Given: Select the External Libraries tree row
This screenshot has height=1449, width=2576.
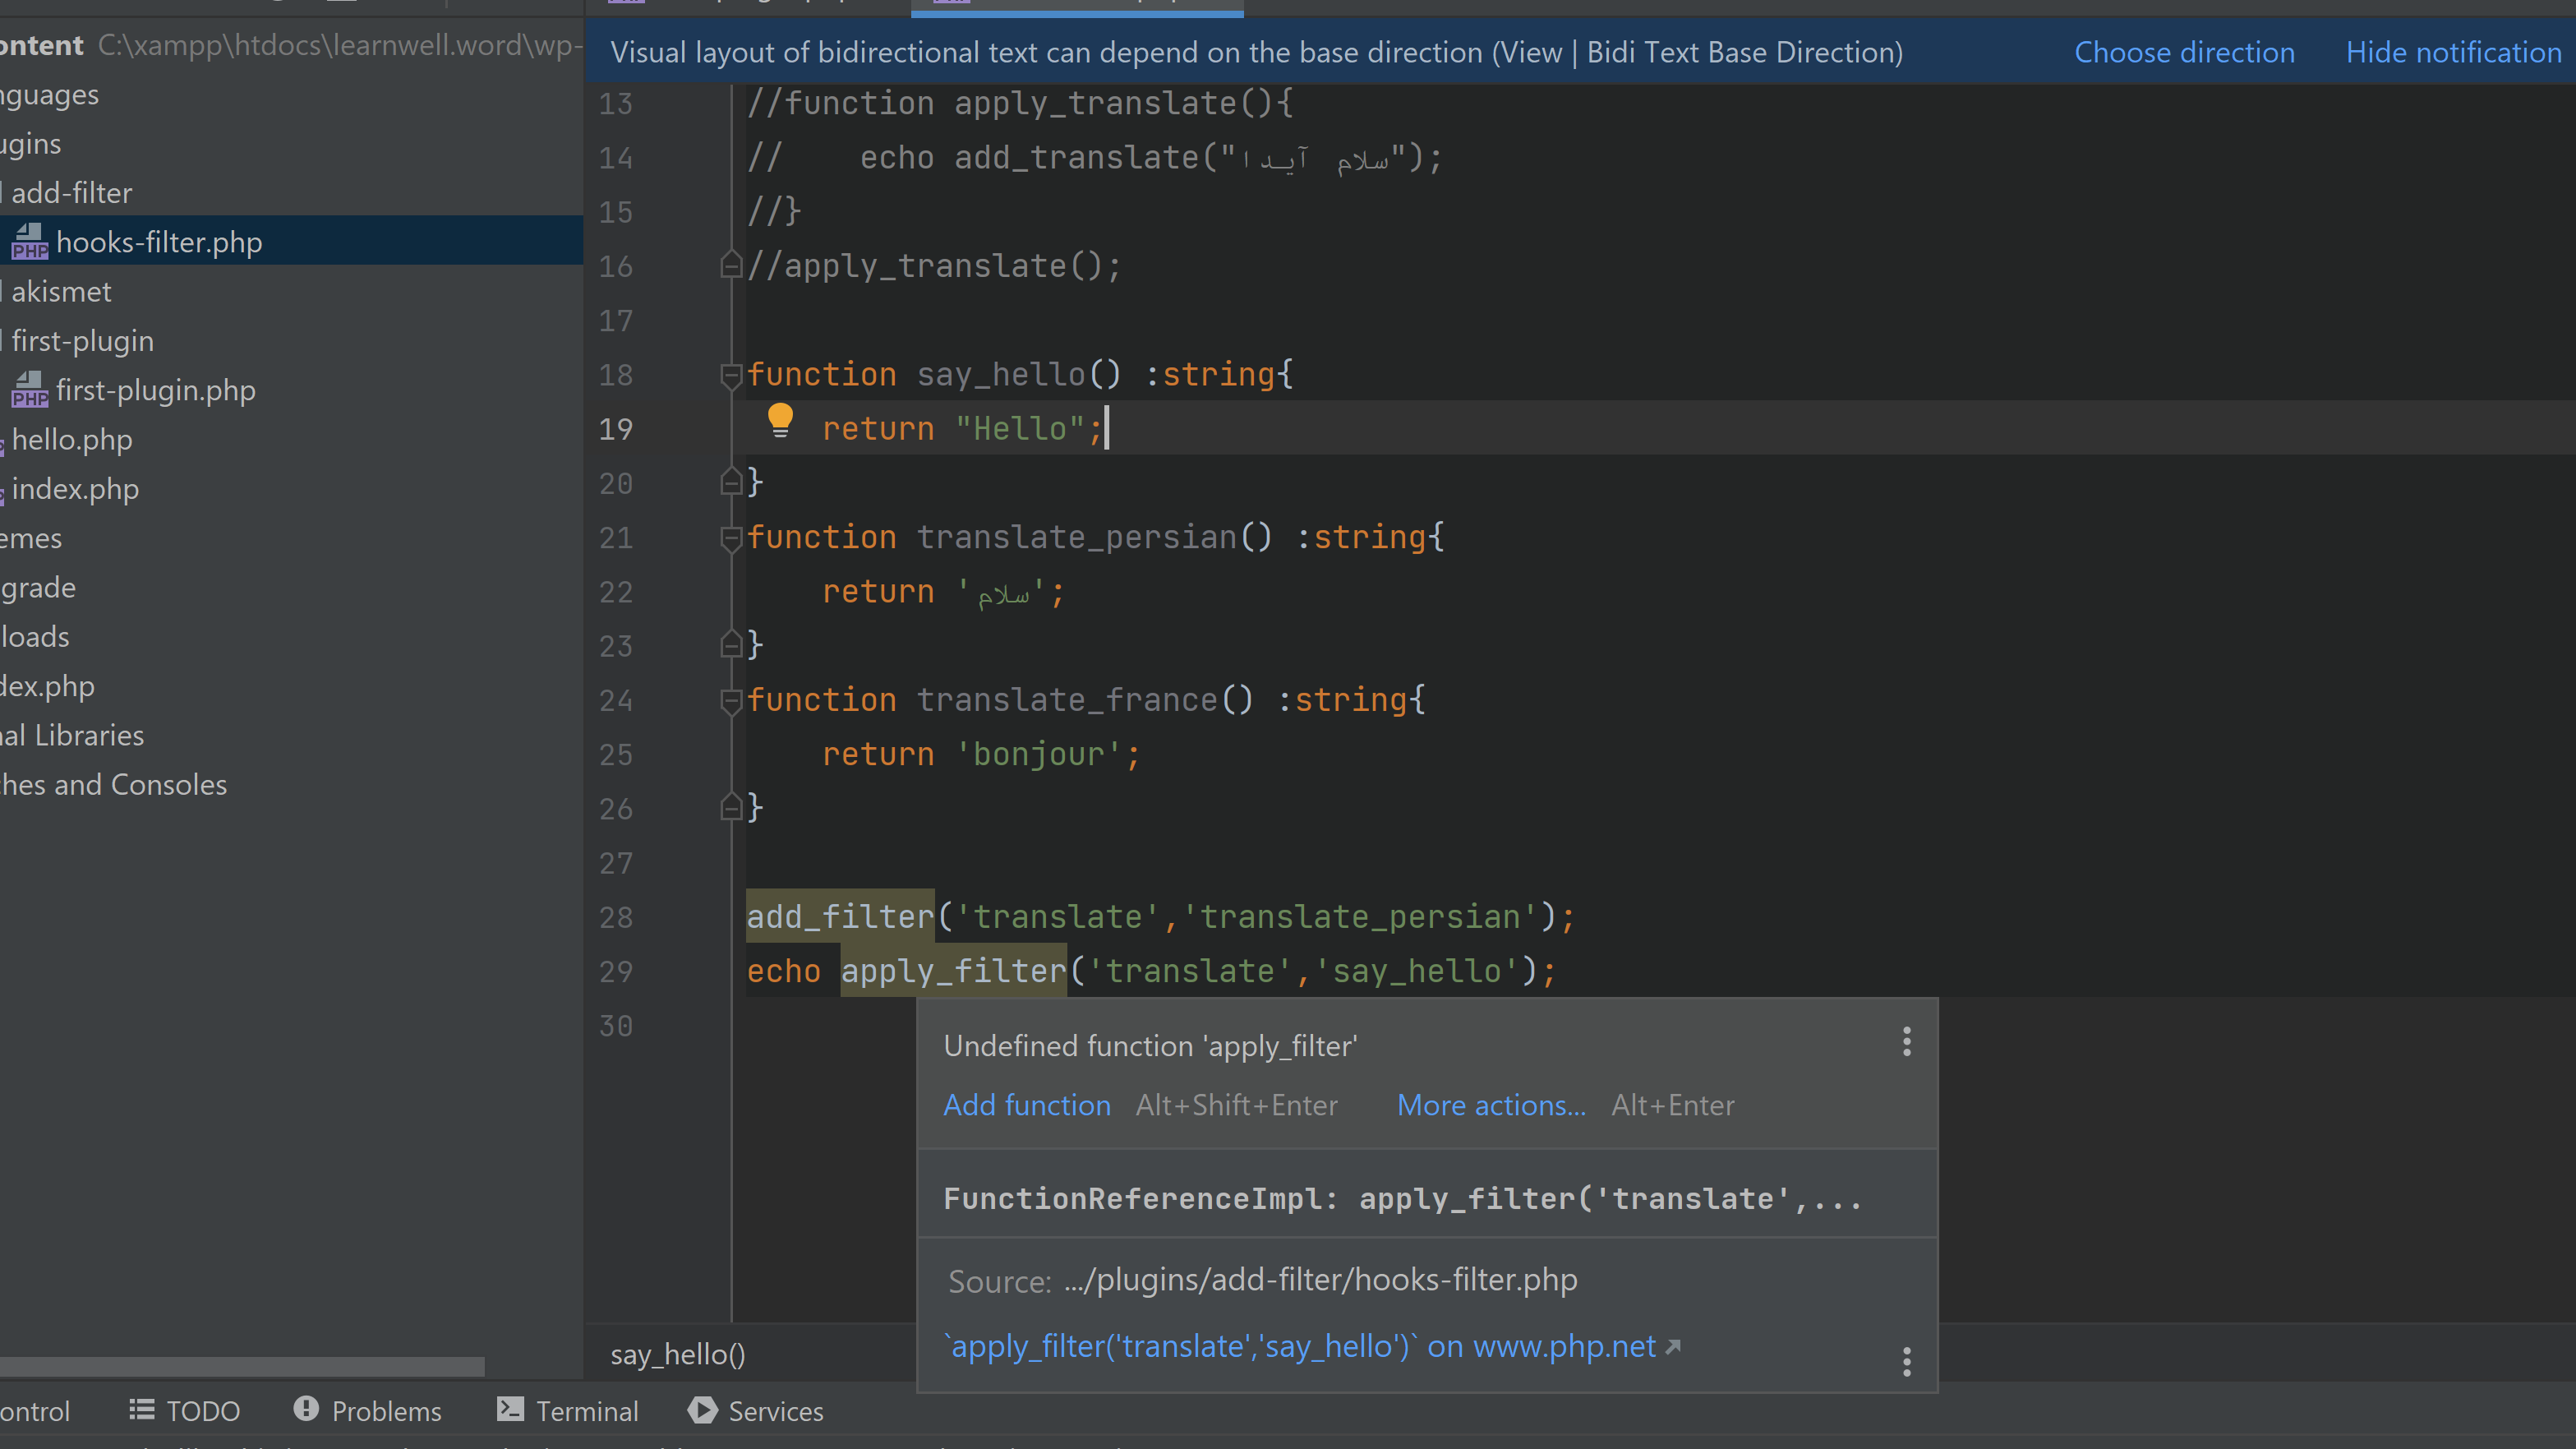Looking at the screenshot, I should coord(291,735).
